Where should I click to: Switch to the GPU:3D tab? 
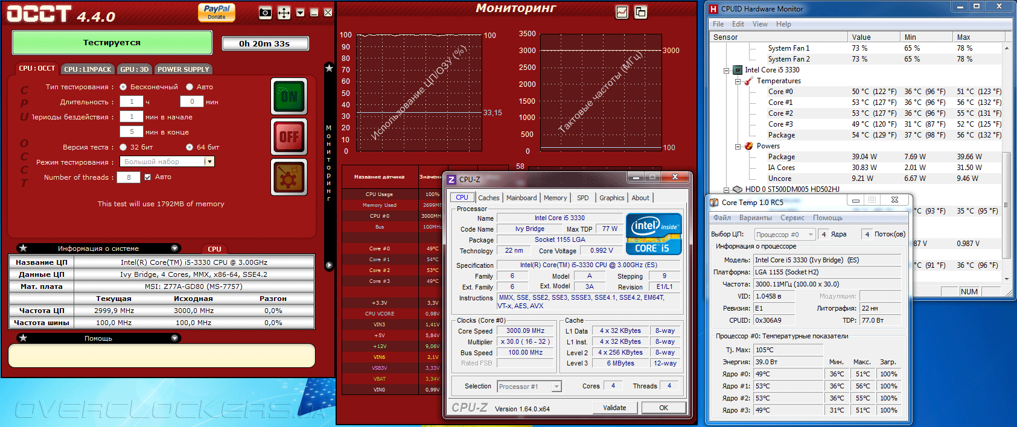click(x=135, y=69)
